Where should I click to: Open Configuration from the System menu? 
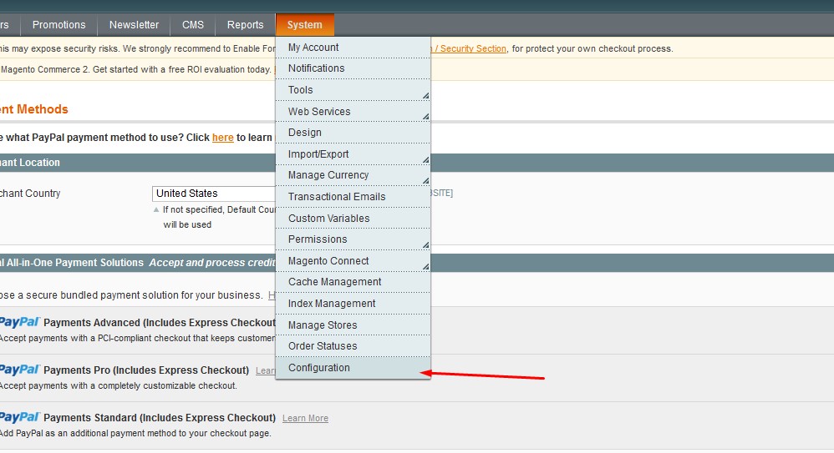click(x=319, y=368)
